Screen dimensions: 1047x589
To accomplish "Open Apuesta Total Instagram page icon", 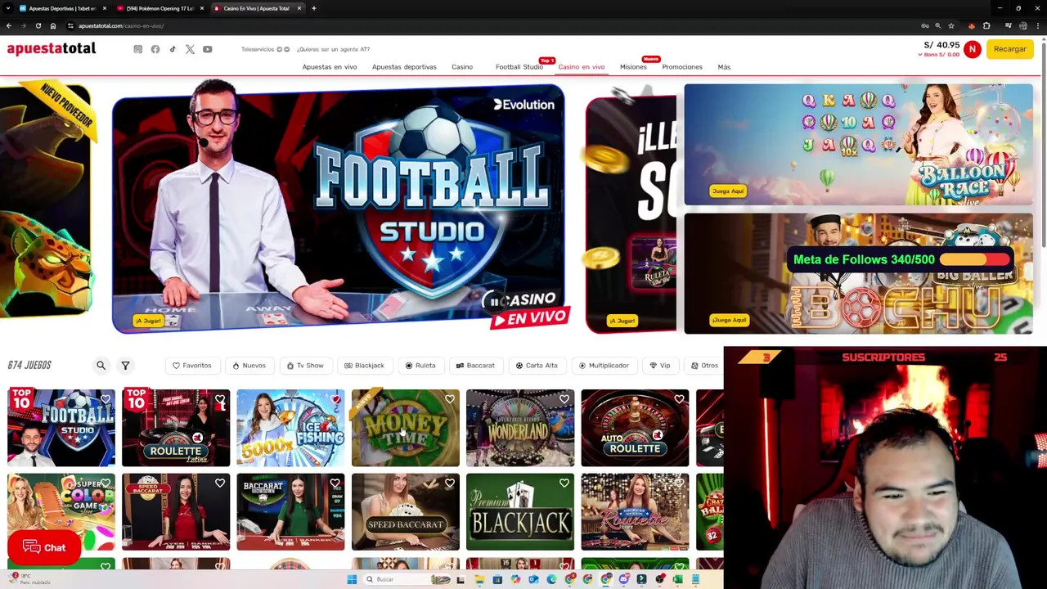I will click(137, 49).
